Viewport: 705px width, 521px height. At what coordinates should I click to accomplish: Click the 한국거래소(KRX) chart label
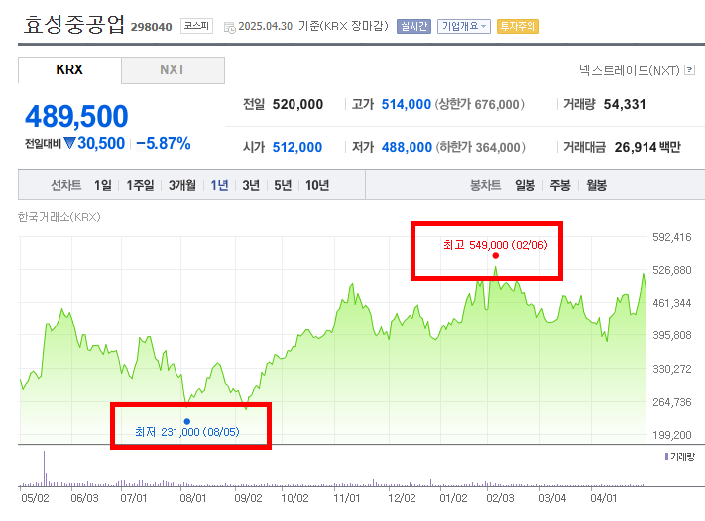[x=59, y=217]
